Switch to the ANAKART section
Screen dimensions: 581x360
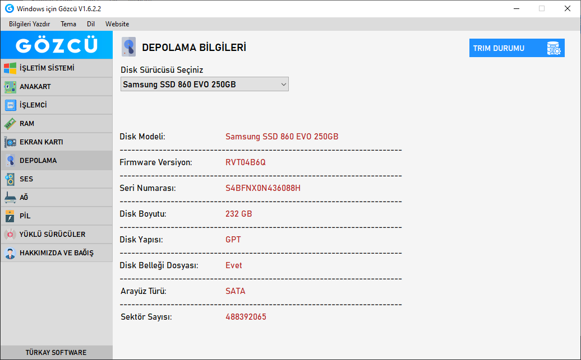[57, 87]
